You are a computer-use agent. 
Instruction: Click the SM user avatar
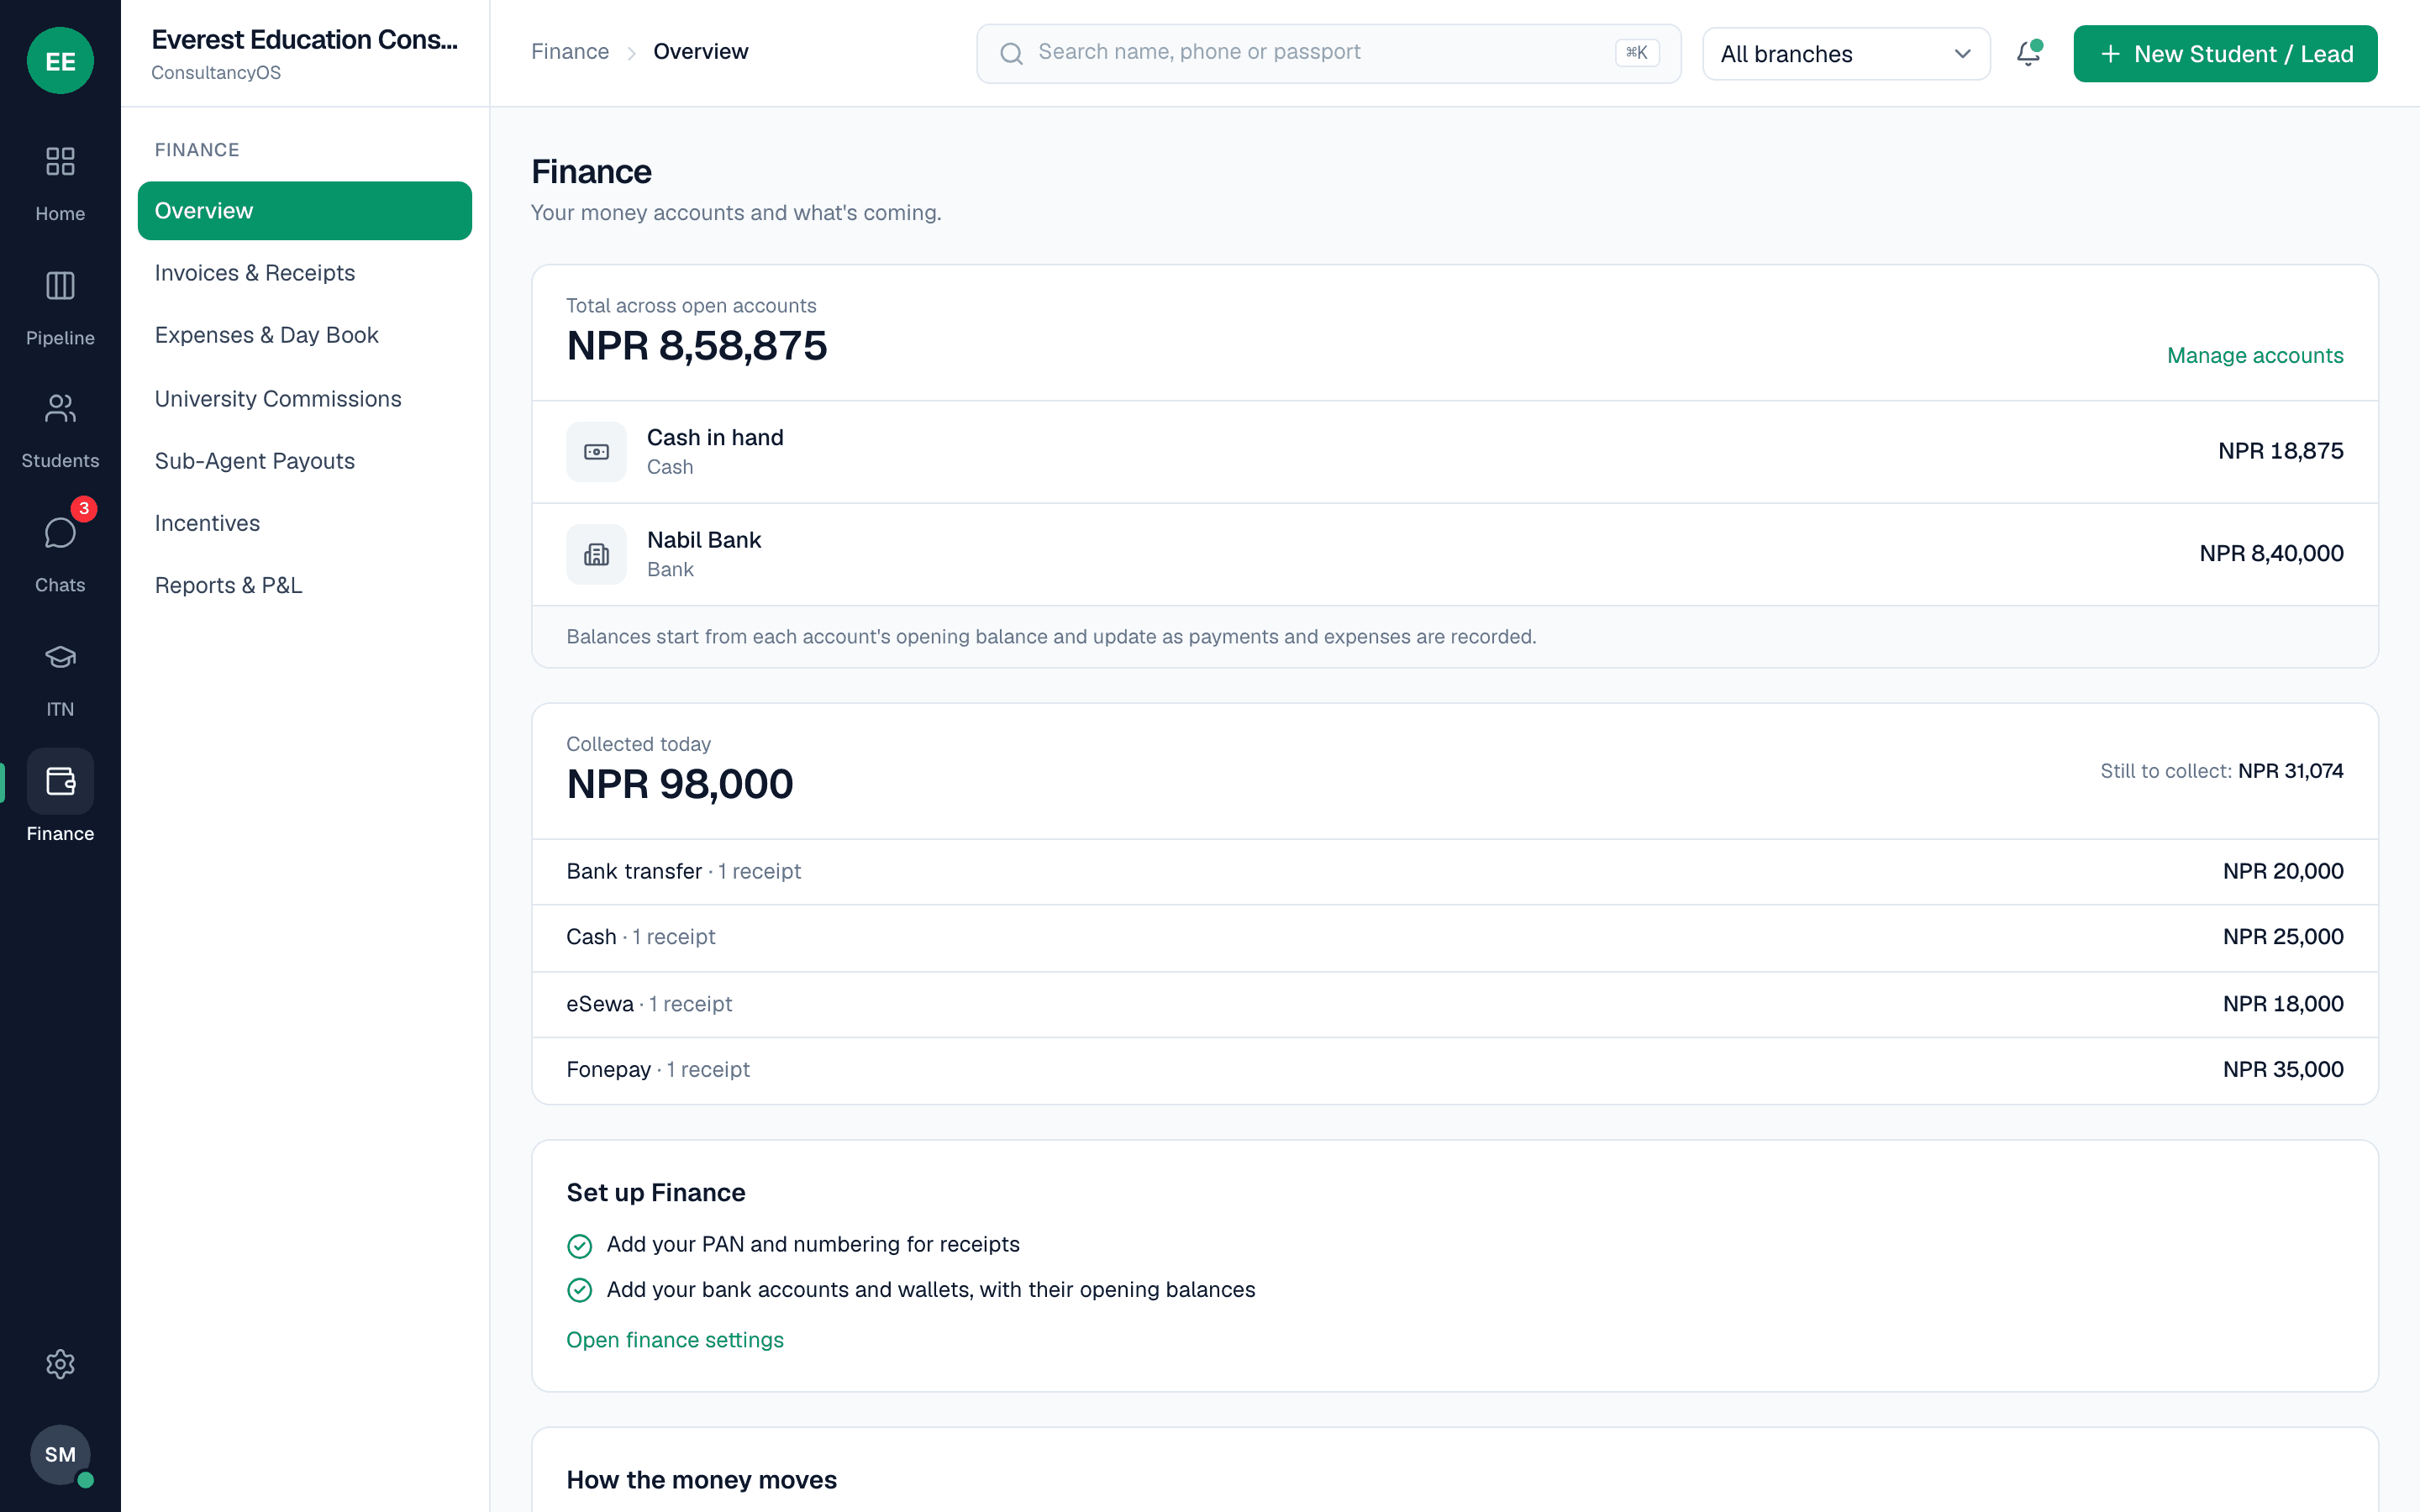click(60, 1454)
